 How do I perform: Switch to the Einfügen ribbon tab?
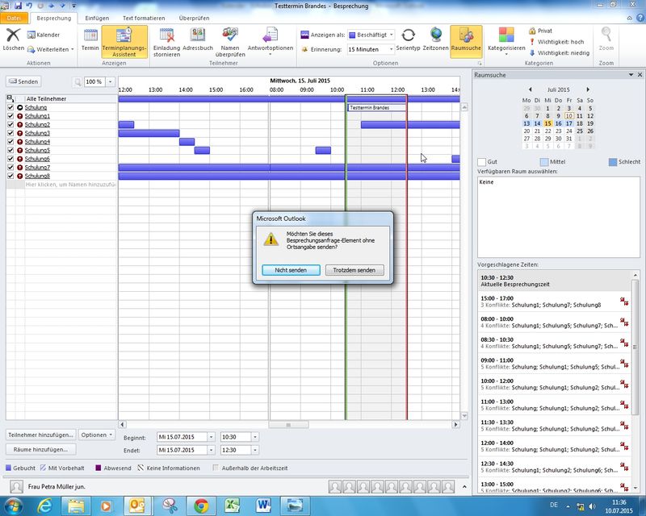tap(97, 18)
